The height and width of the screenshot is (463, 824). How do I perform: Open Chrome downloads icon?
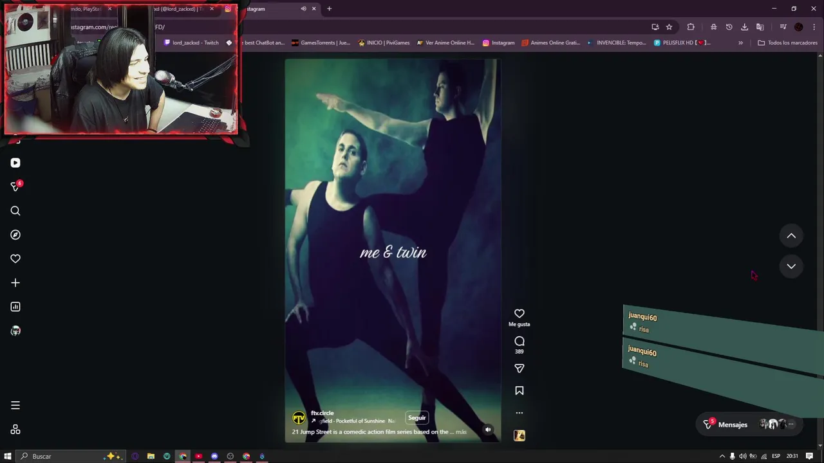(744, 27)
